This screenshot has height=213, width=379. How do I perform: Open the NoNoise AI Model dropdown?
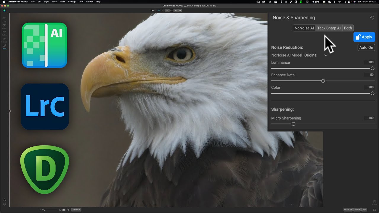coord(316,55)
